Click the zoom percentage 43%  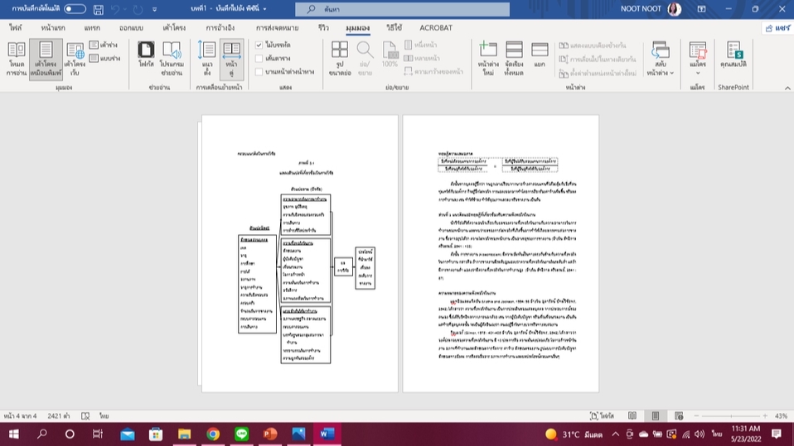tap(781, 415)
